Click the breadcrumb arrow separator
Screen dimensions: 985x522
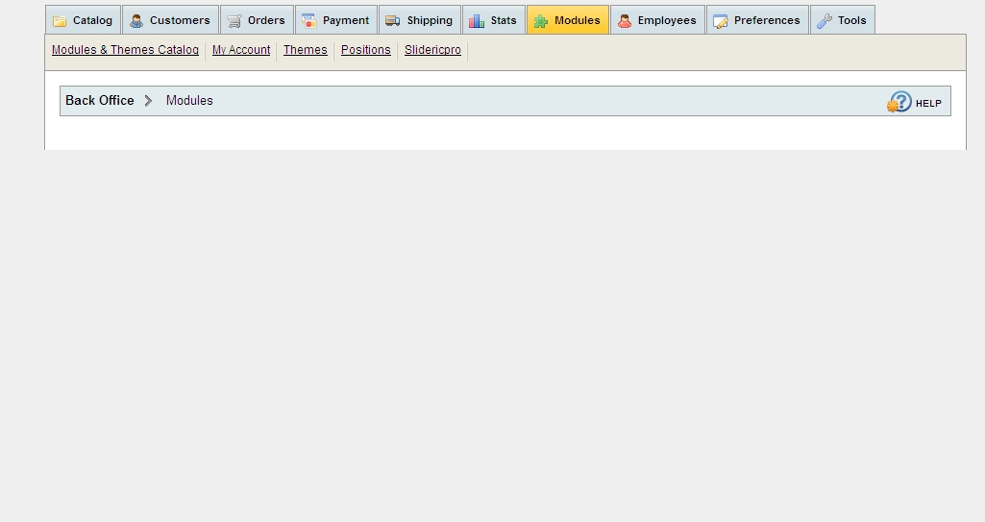[x=148, y=101]
